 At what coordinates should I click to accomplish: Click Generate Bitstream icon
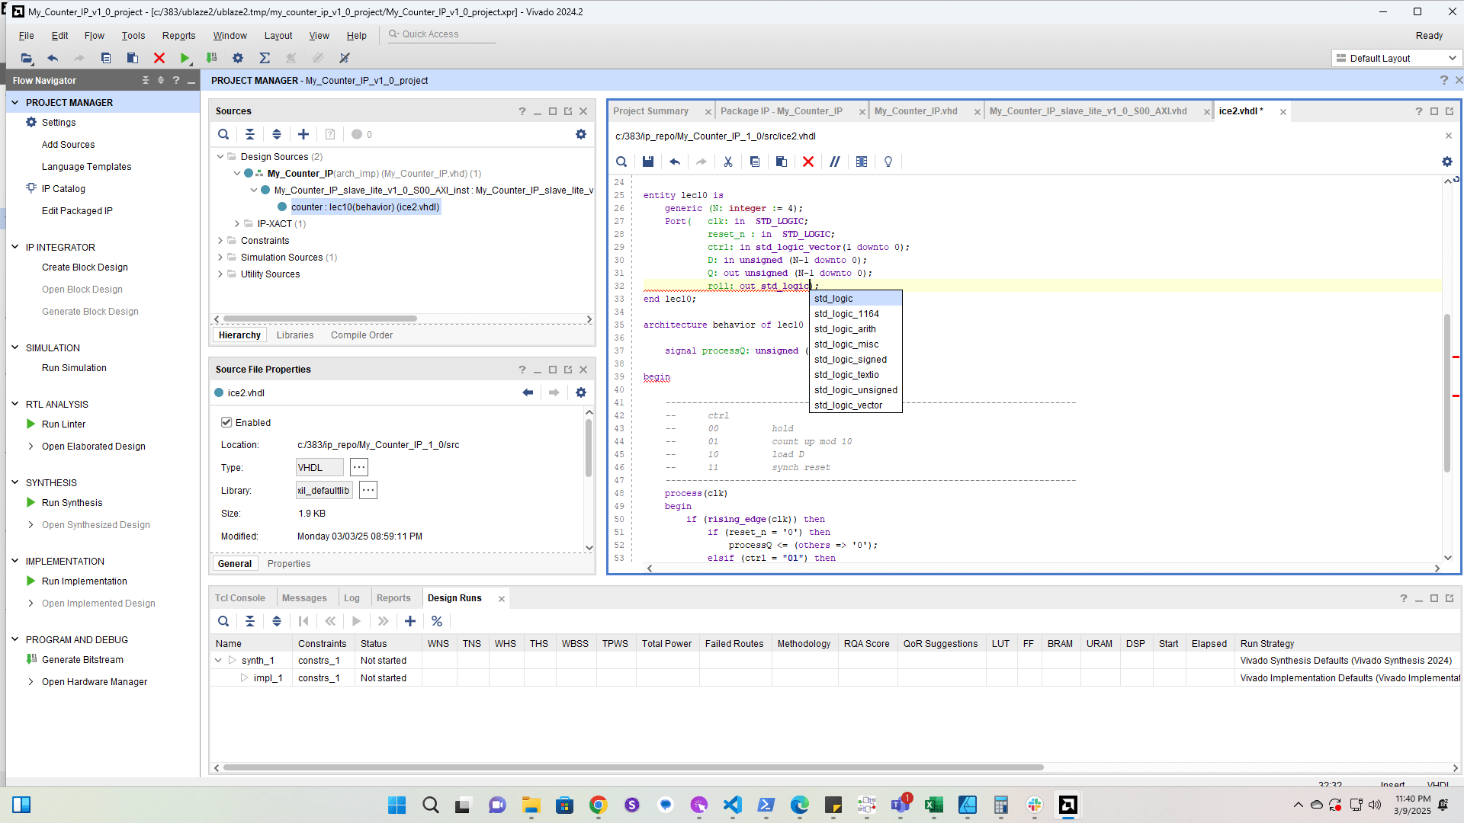[31, 659]
